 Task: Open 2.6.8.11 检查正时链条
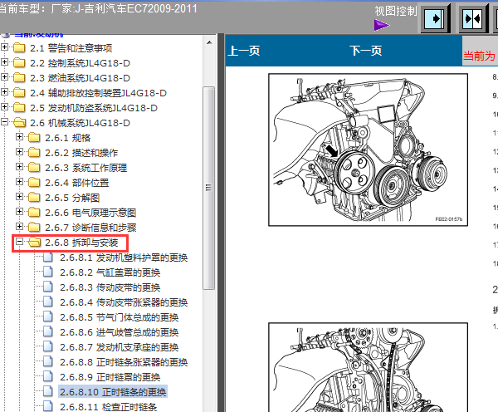point(108,406)
